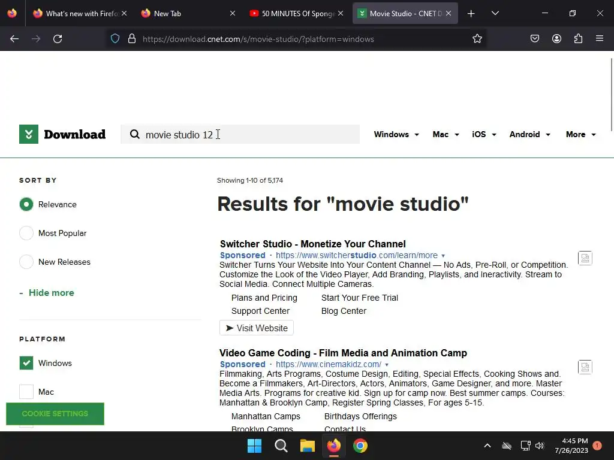Click the Manhattan Camps link

tap(266, 416)
